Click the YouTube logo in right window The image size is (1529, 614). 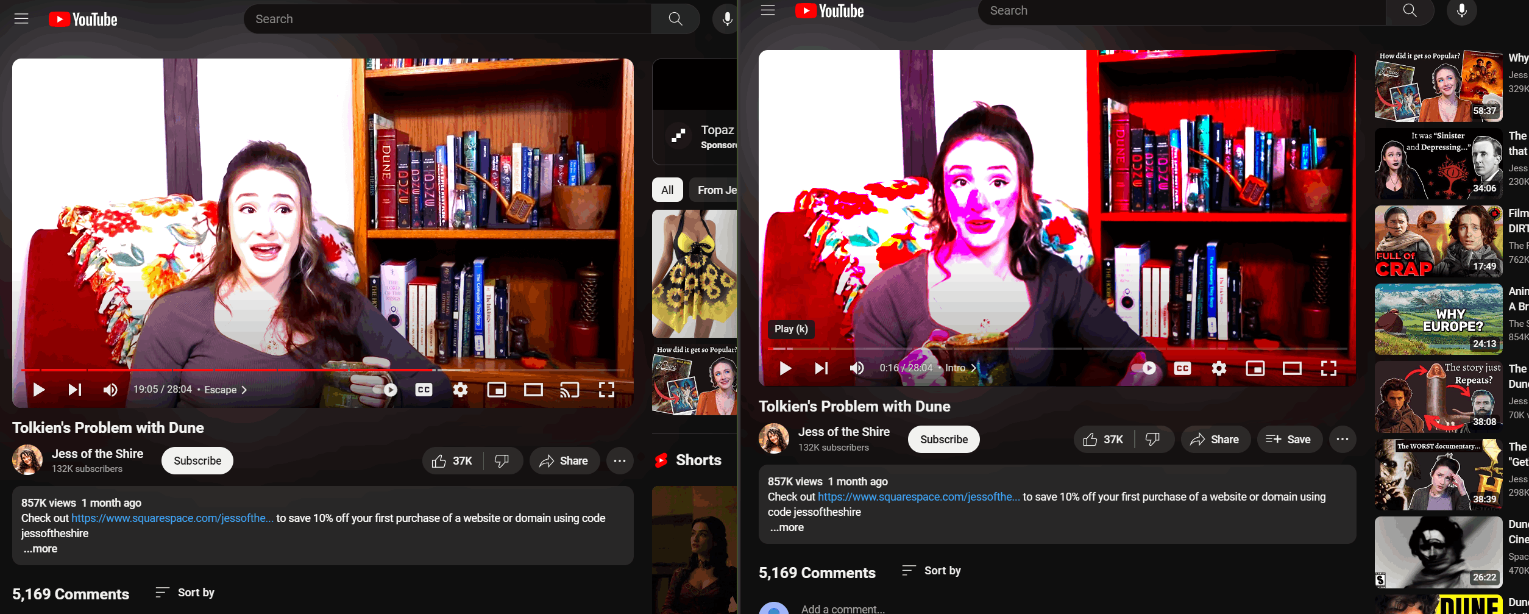(x=829, y=11)
